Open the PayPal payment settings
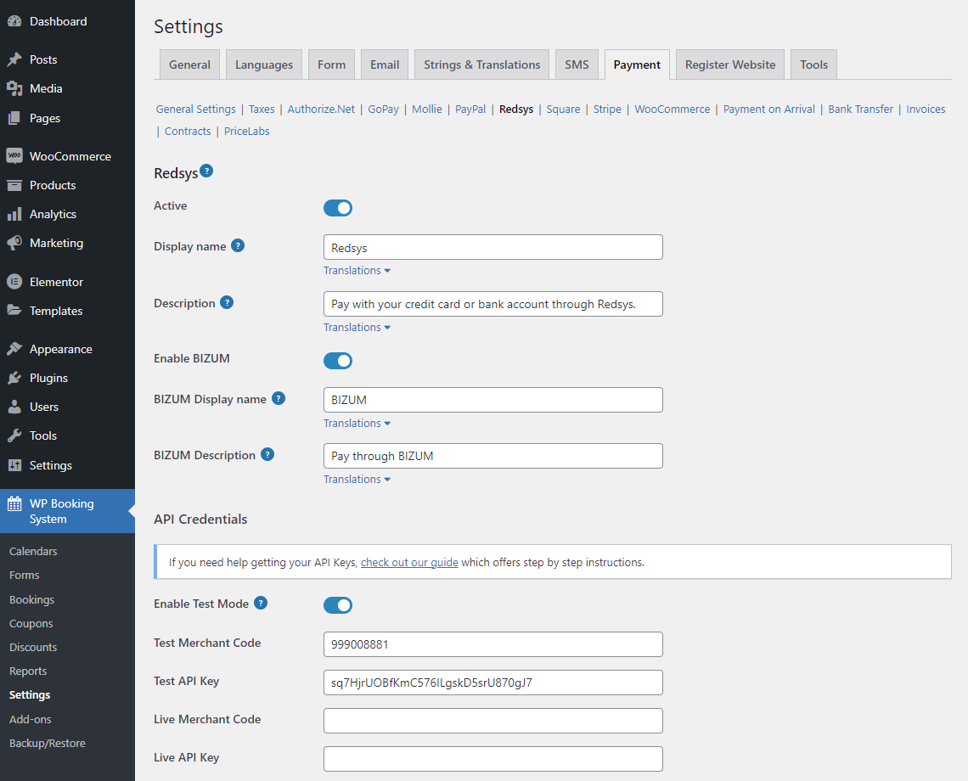Screen dimensions: 968x781 (x=470, y=110)
